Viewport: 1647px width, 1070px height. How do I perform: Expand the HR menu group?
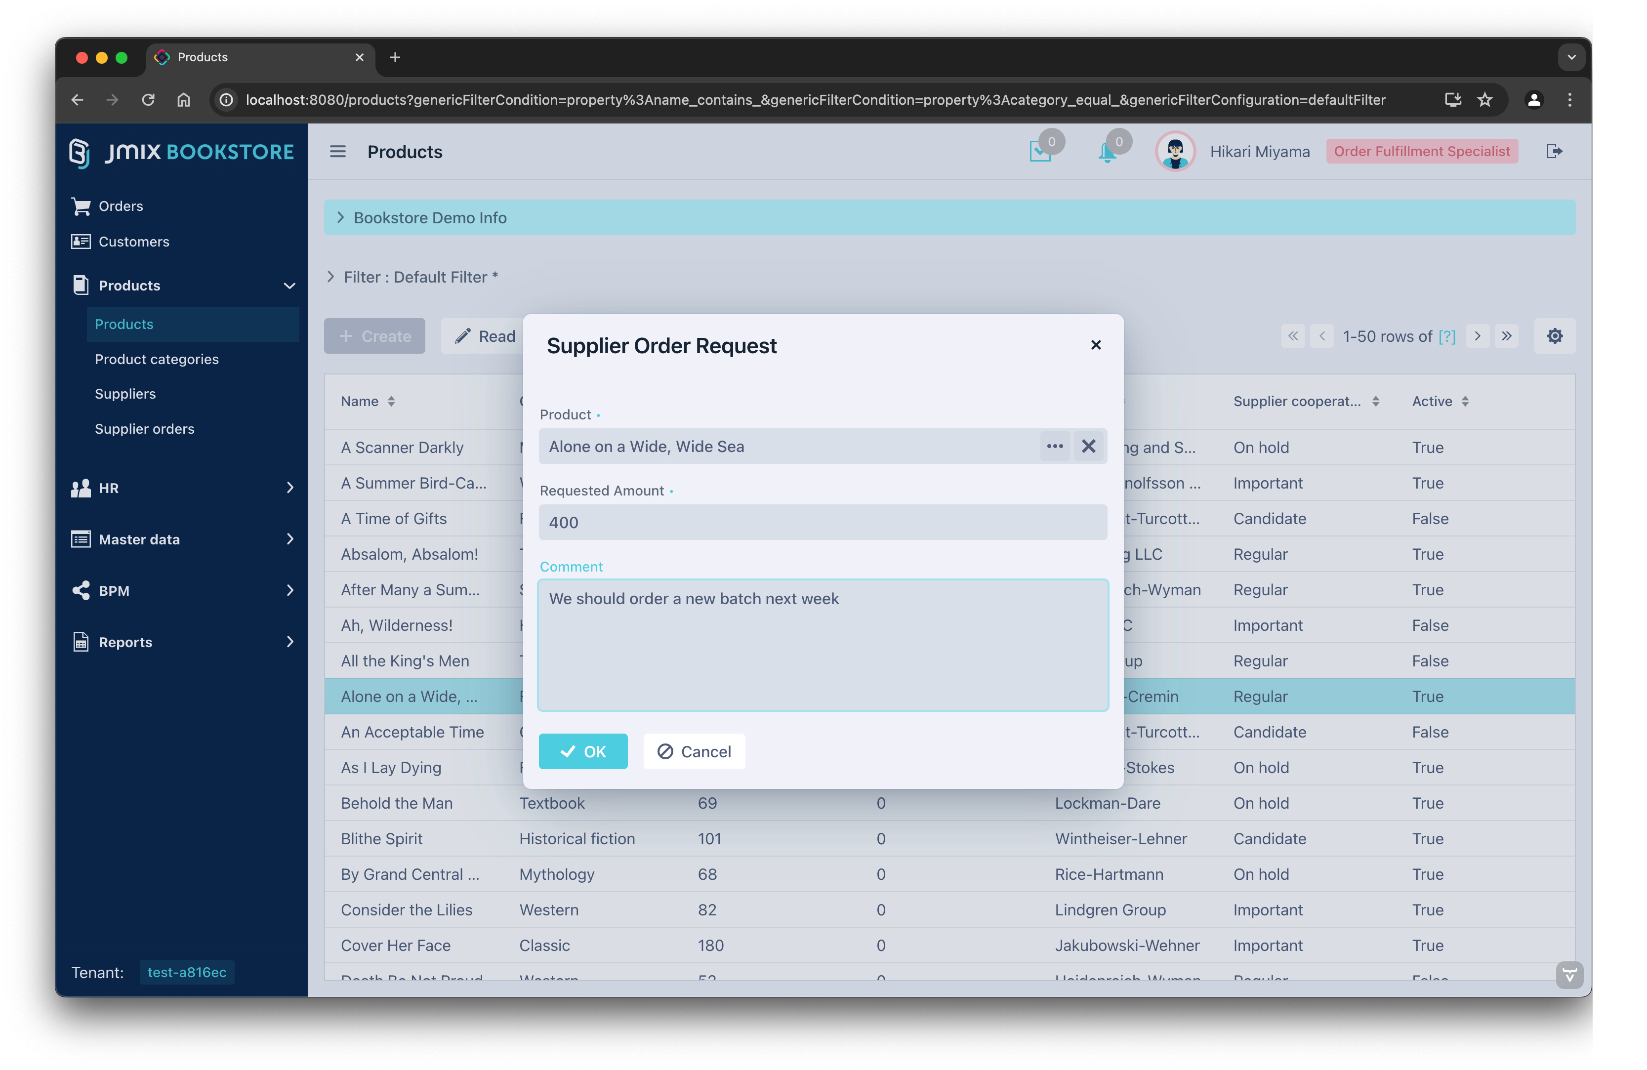(x=183, y=488)
